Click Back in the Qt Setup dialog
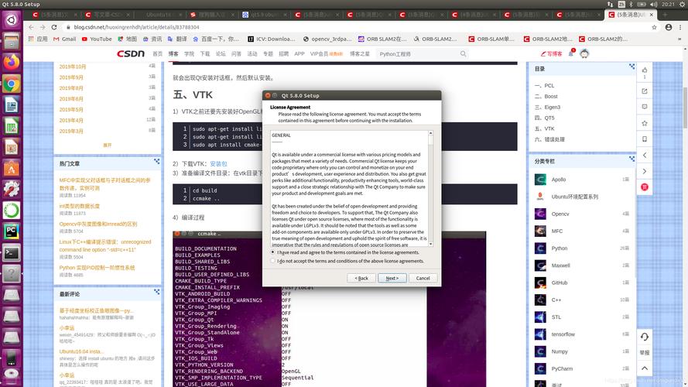688x387 pixels. [x=361, y=278]
